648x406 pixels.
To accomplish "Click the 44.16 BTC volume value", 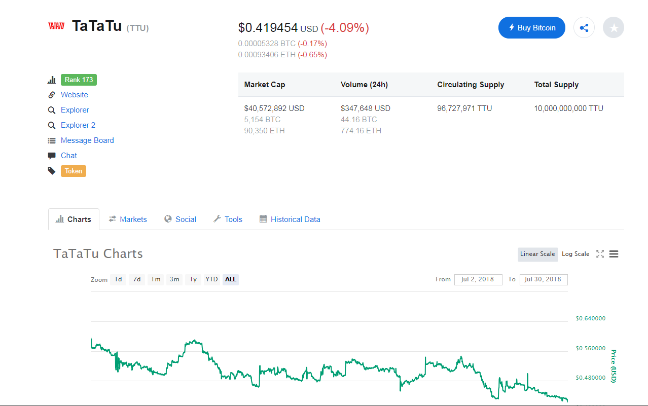I will pyautogui.click(x=359, y=120).
